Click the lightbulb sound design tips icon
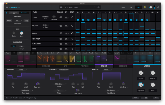The height and width of the screenshot is (105, 165). (145, 7)
